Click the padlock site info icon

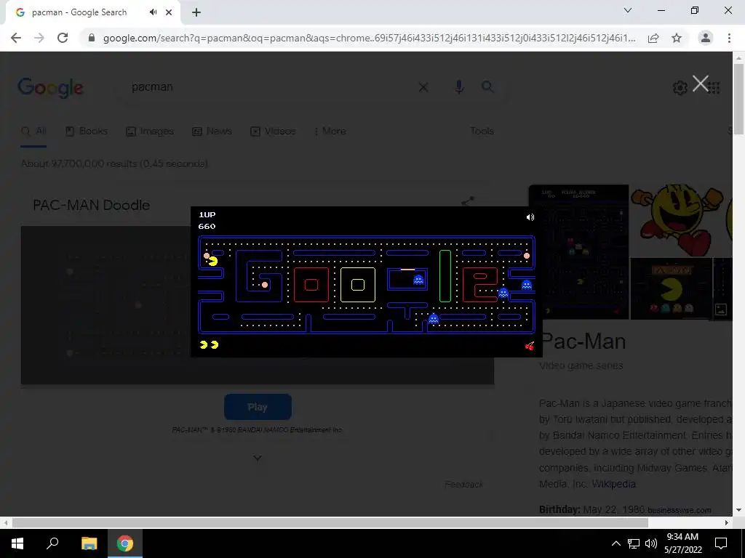(x=92, y=38)
